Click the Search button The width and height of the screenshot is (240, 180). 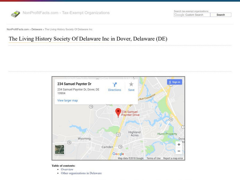(221, 14)
